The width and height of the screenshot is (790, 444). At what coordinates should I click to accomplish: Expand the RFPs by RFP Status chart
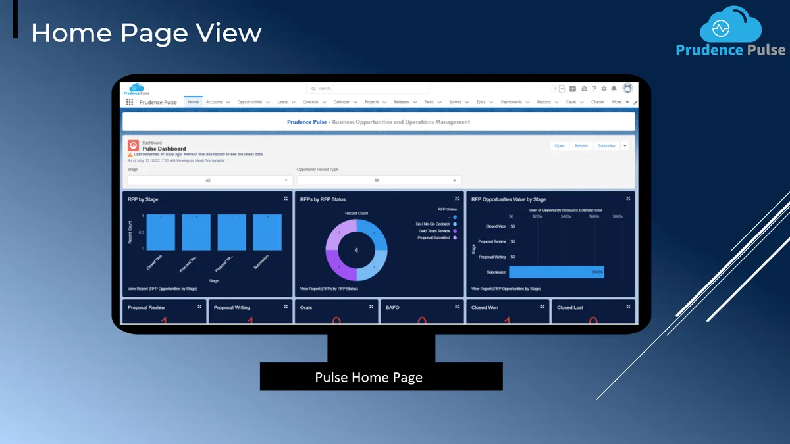(457, 198)
